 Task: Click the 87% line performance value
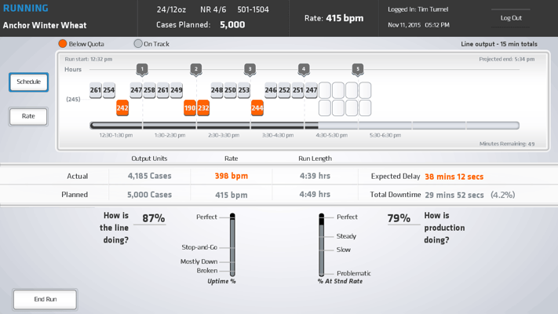pos(153,218)
